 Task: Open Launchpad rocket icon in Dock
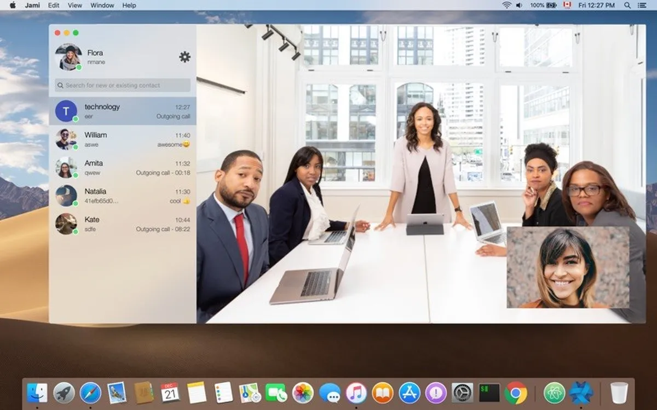click(64, 393)
